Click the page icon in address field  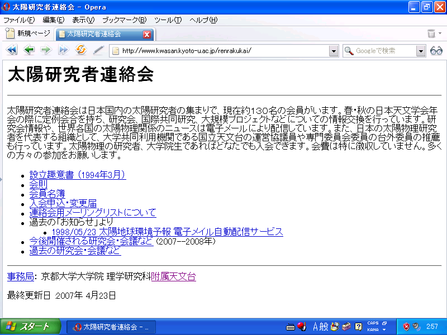[x=116, y=51]
